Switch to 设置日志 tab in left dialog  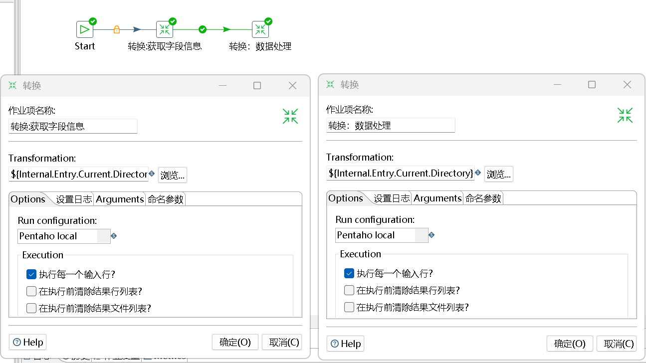74,199
